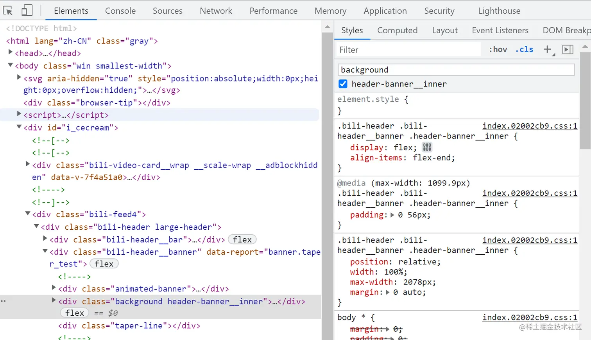This screenshot has height=340, width=591.
Task: Show the Event Listeners sidebar tab
Action: (x=500, y=31)
